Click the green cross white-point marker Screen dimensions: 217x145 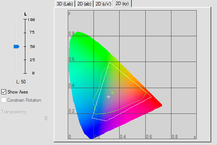pyautogui.click(x=113, y=93)
